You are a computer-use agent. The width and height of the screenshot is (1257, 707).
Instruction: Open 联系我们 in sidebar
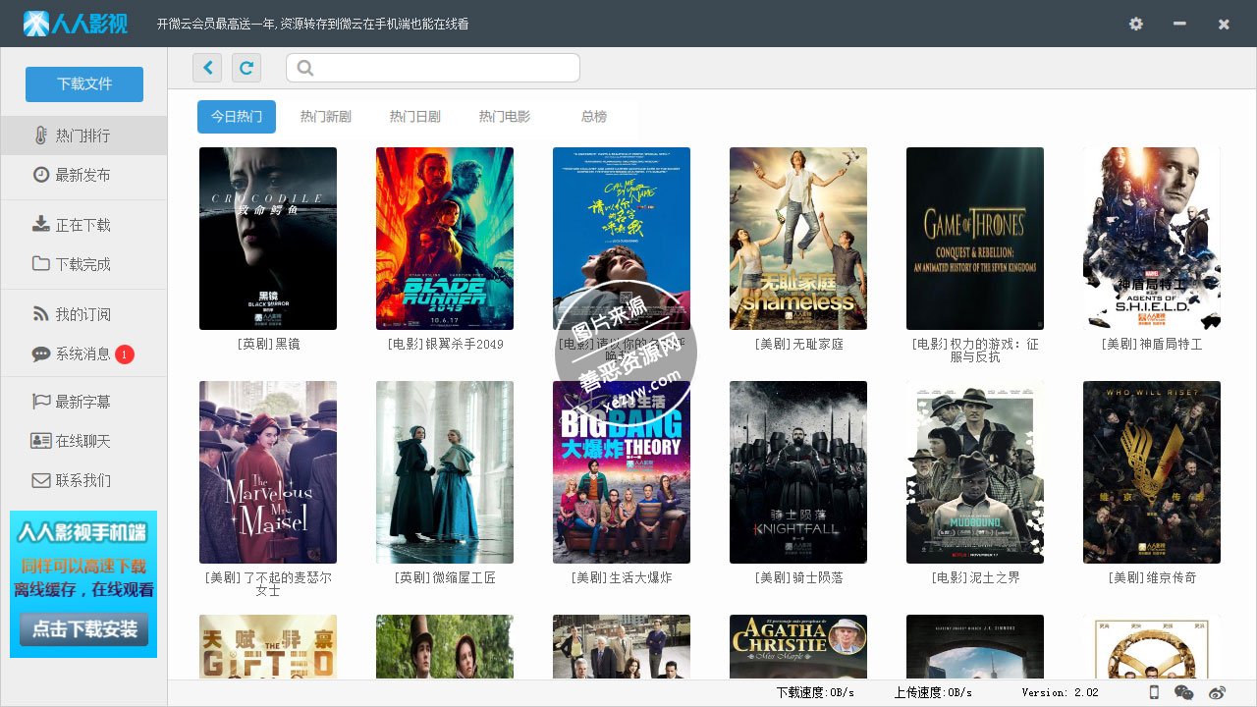tap(83, 480)
